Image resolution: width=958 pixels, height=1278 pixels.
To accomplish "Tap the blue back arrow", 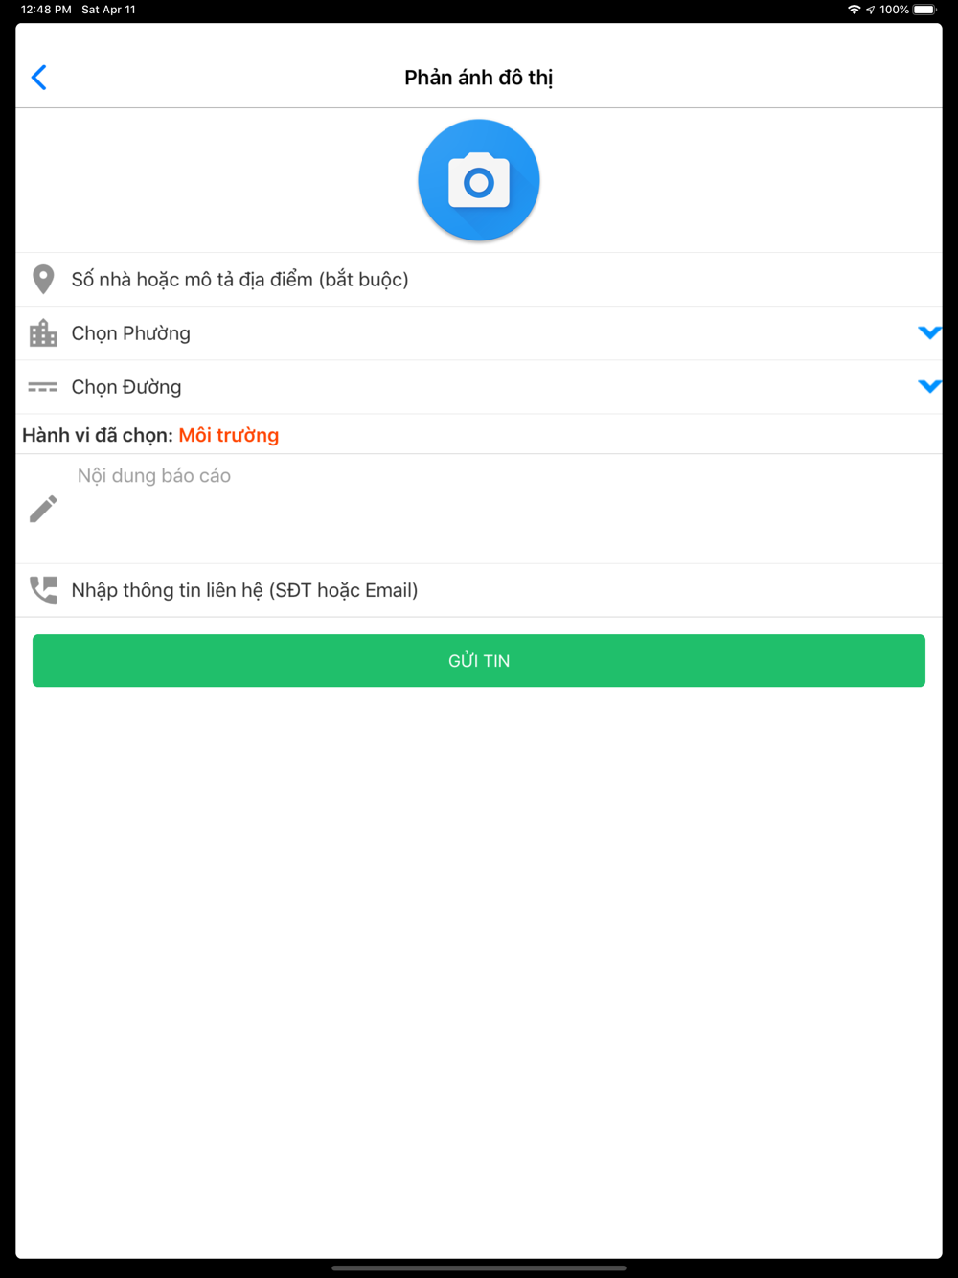I will 39,78.
